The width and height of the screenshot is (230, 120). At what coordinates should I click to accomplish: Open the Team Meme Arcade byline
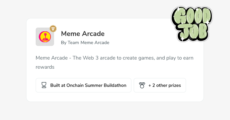[85, 43]
